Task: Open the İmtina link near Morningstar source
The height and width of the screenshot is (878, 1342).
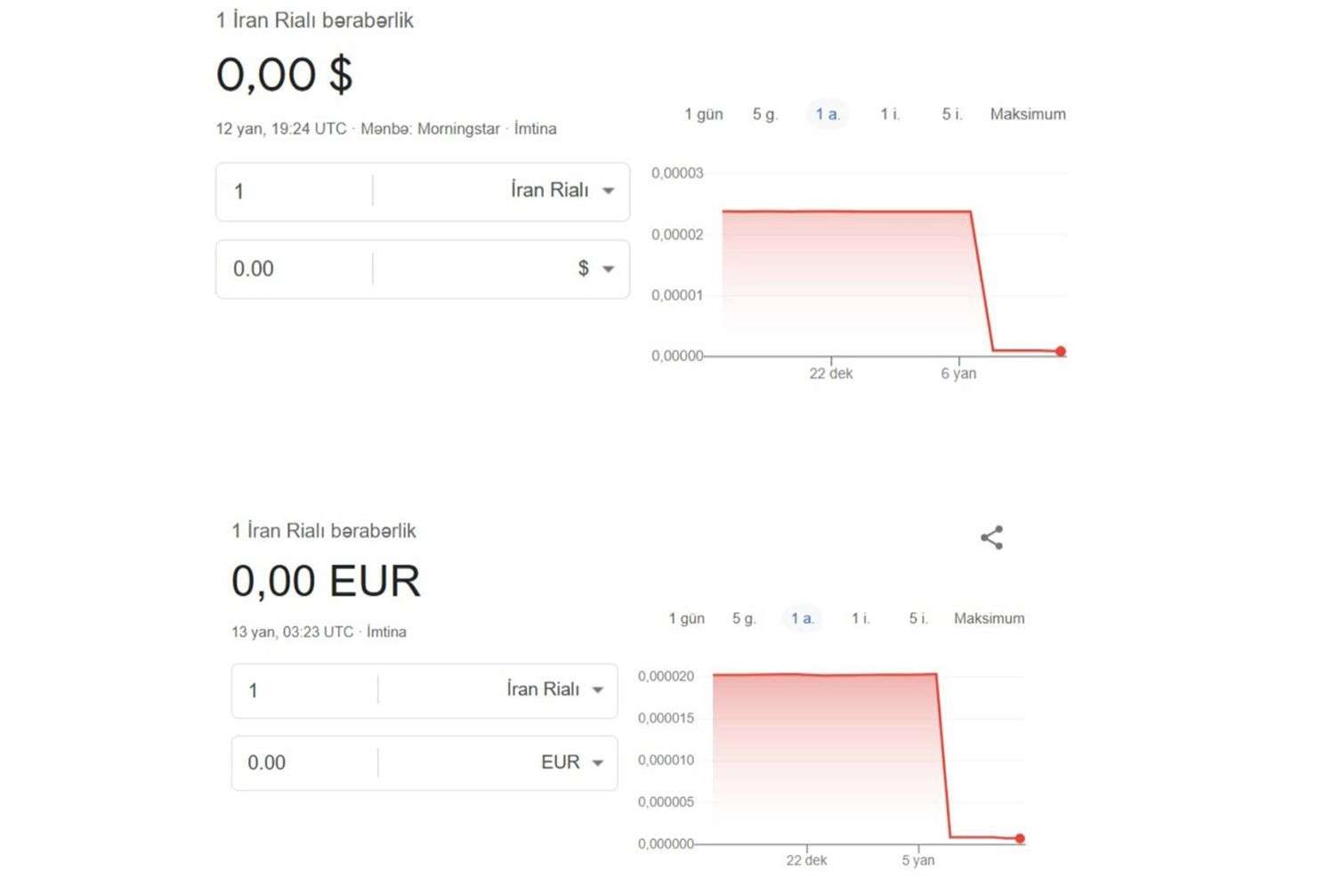Action: 535,129
